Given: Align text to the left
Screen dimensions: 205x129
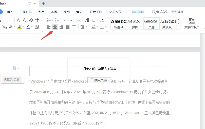Looking at the screenshot, I should click(x=49, y=27).
